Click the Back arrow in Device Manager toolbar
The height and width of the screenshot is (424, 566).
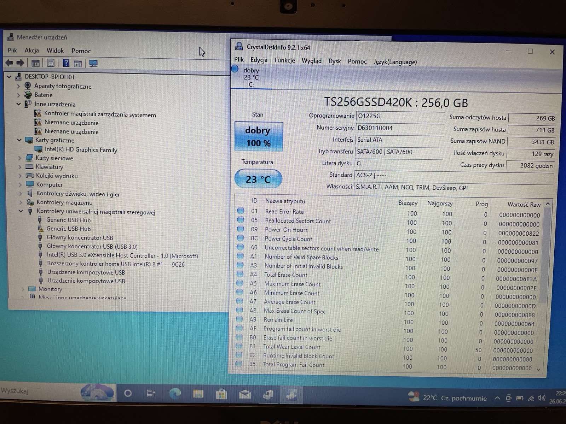point(9,63)
